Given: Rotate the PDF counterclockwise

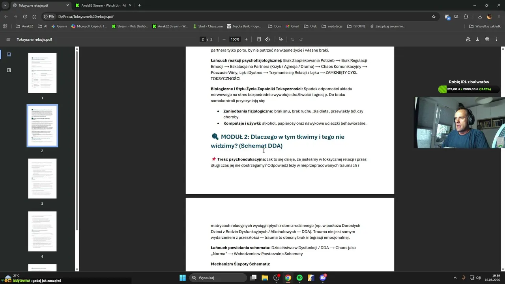Looking at the screenshot, I should pyautogui.click(x=267, y=39).
